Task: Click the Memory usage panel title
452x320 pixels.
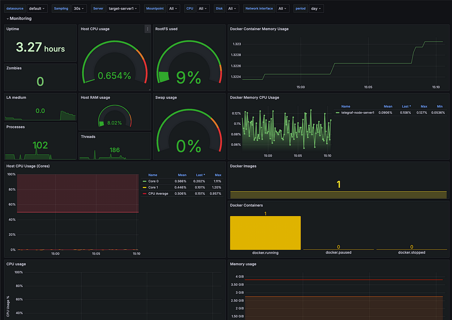Action: (243, 264)
